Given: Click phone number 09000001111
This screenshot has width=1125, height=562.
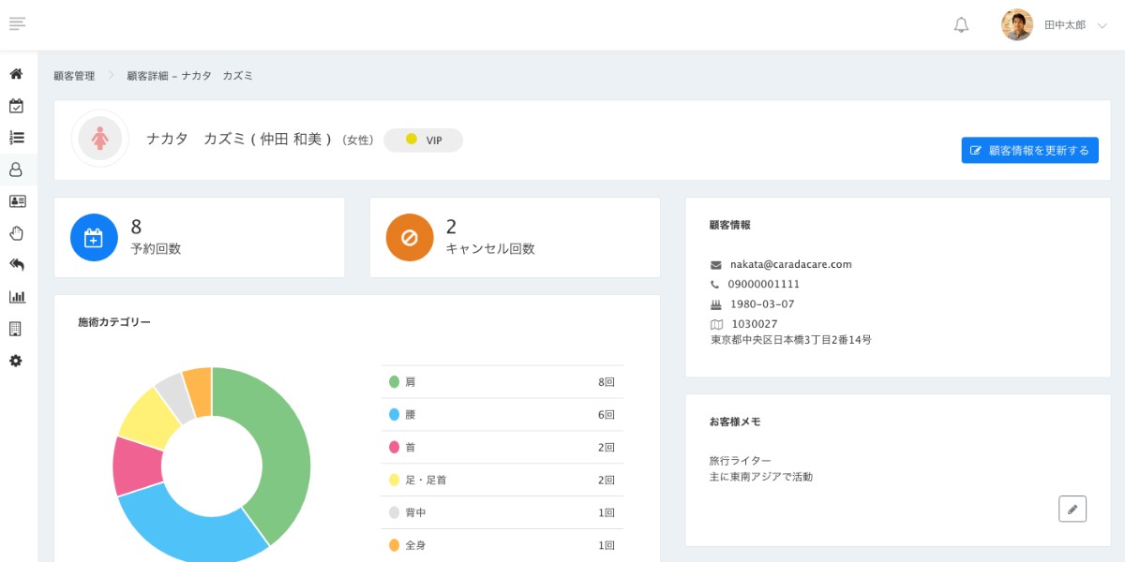Looking at the screenshot, I should [x=764, y=284].
